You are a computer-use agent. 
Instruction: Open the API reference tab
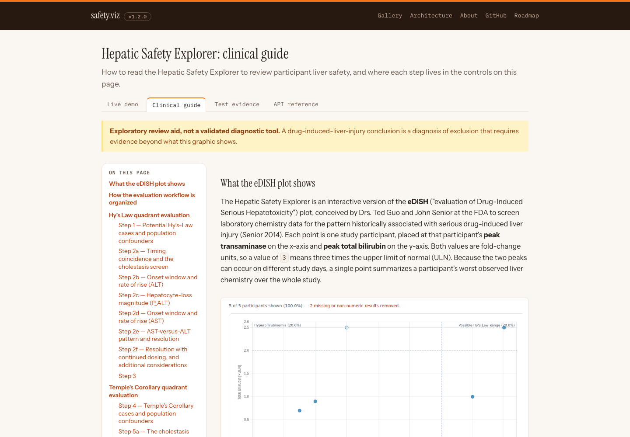296,104
